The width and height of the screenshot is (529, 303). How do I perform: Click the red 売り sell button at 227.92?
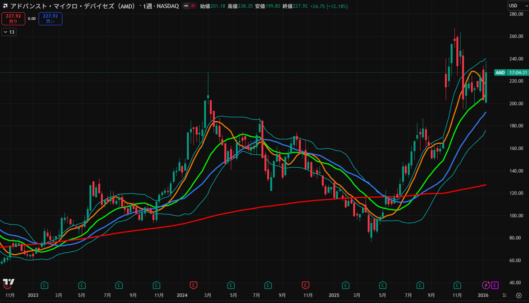pos(13,19)
